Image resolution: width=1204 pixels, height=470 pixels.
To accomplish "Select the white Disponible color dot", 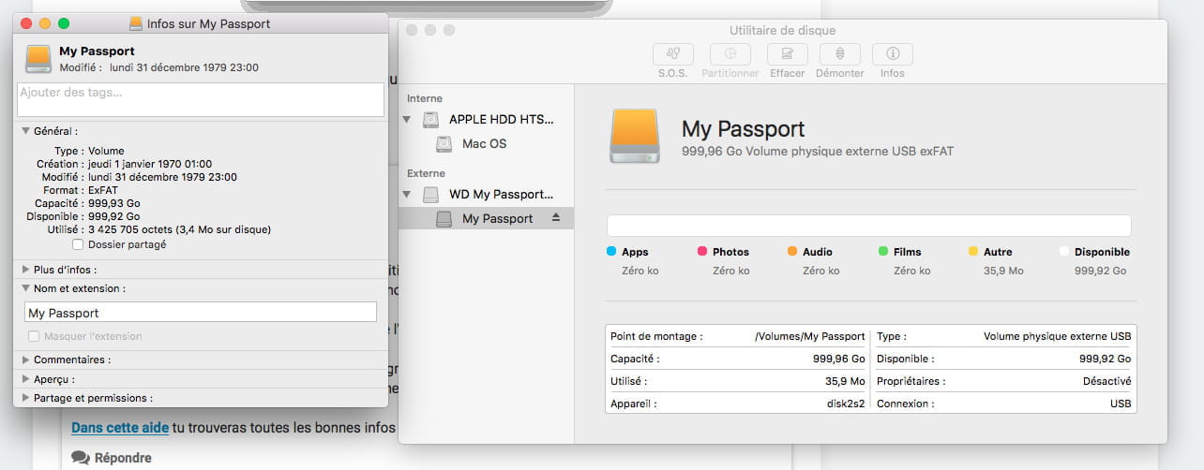I will coord(1064,252).
